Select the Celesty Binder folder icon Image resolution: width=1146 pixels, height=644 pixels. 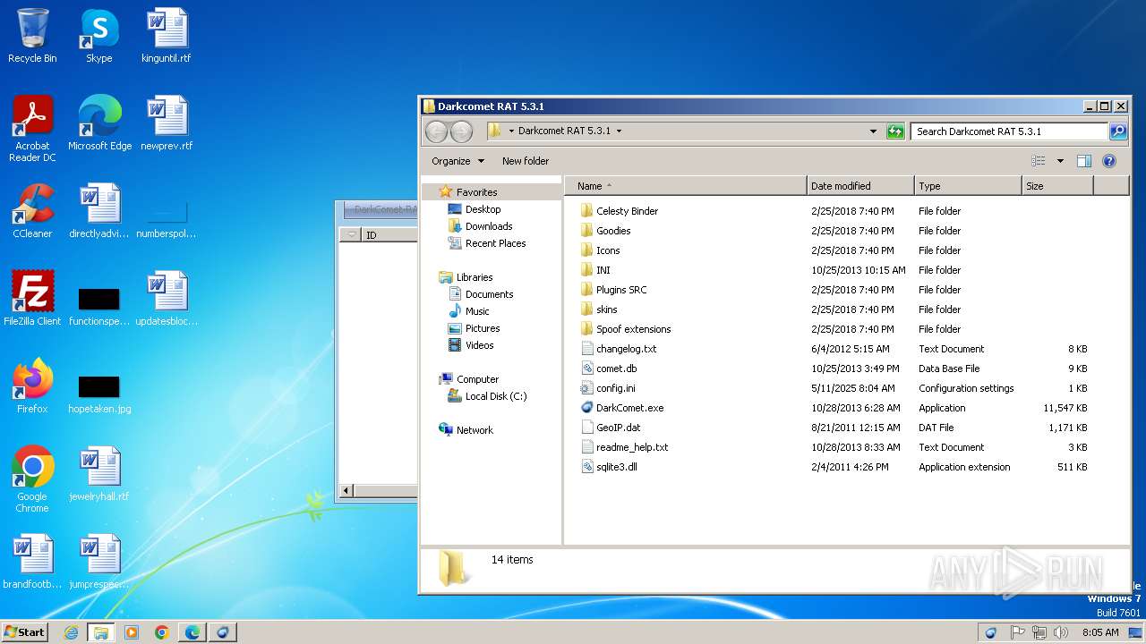point(587,211)
